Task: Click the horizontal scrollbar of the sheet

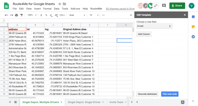Action: click(x=22, y=97)
